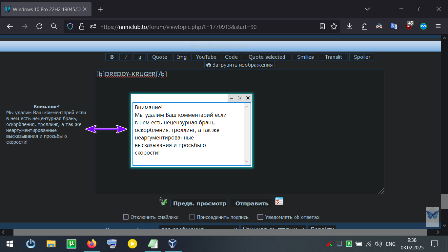
Task: Reload the current forum page
Action: tap(39, 27)
